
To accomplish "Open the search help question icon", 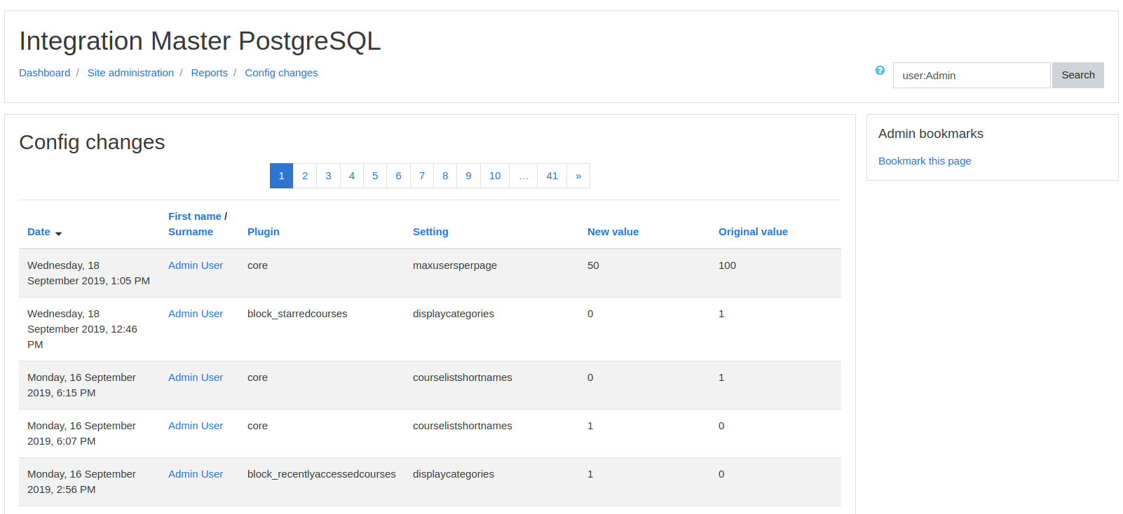I will pos(880,70).
